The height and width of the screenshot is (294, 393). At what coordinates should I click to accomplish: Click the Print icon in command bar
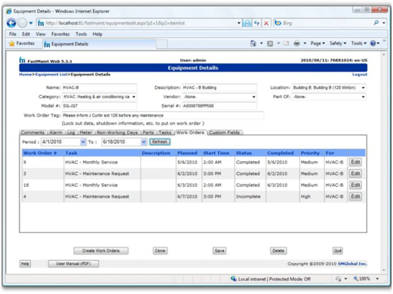[297, 44]
